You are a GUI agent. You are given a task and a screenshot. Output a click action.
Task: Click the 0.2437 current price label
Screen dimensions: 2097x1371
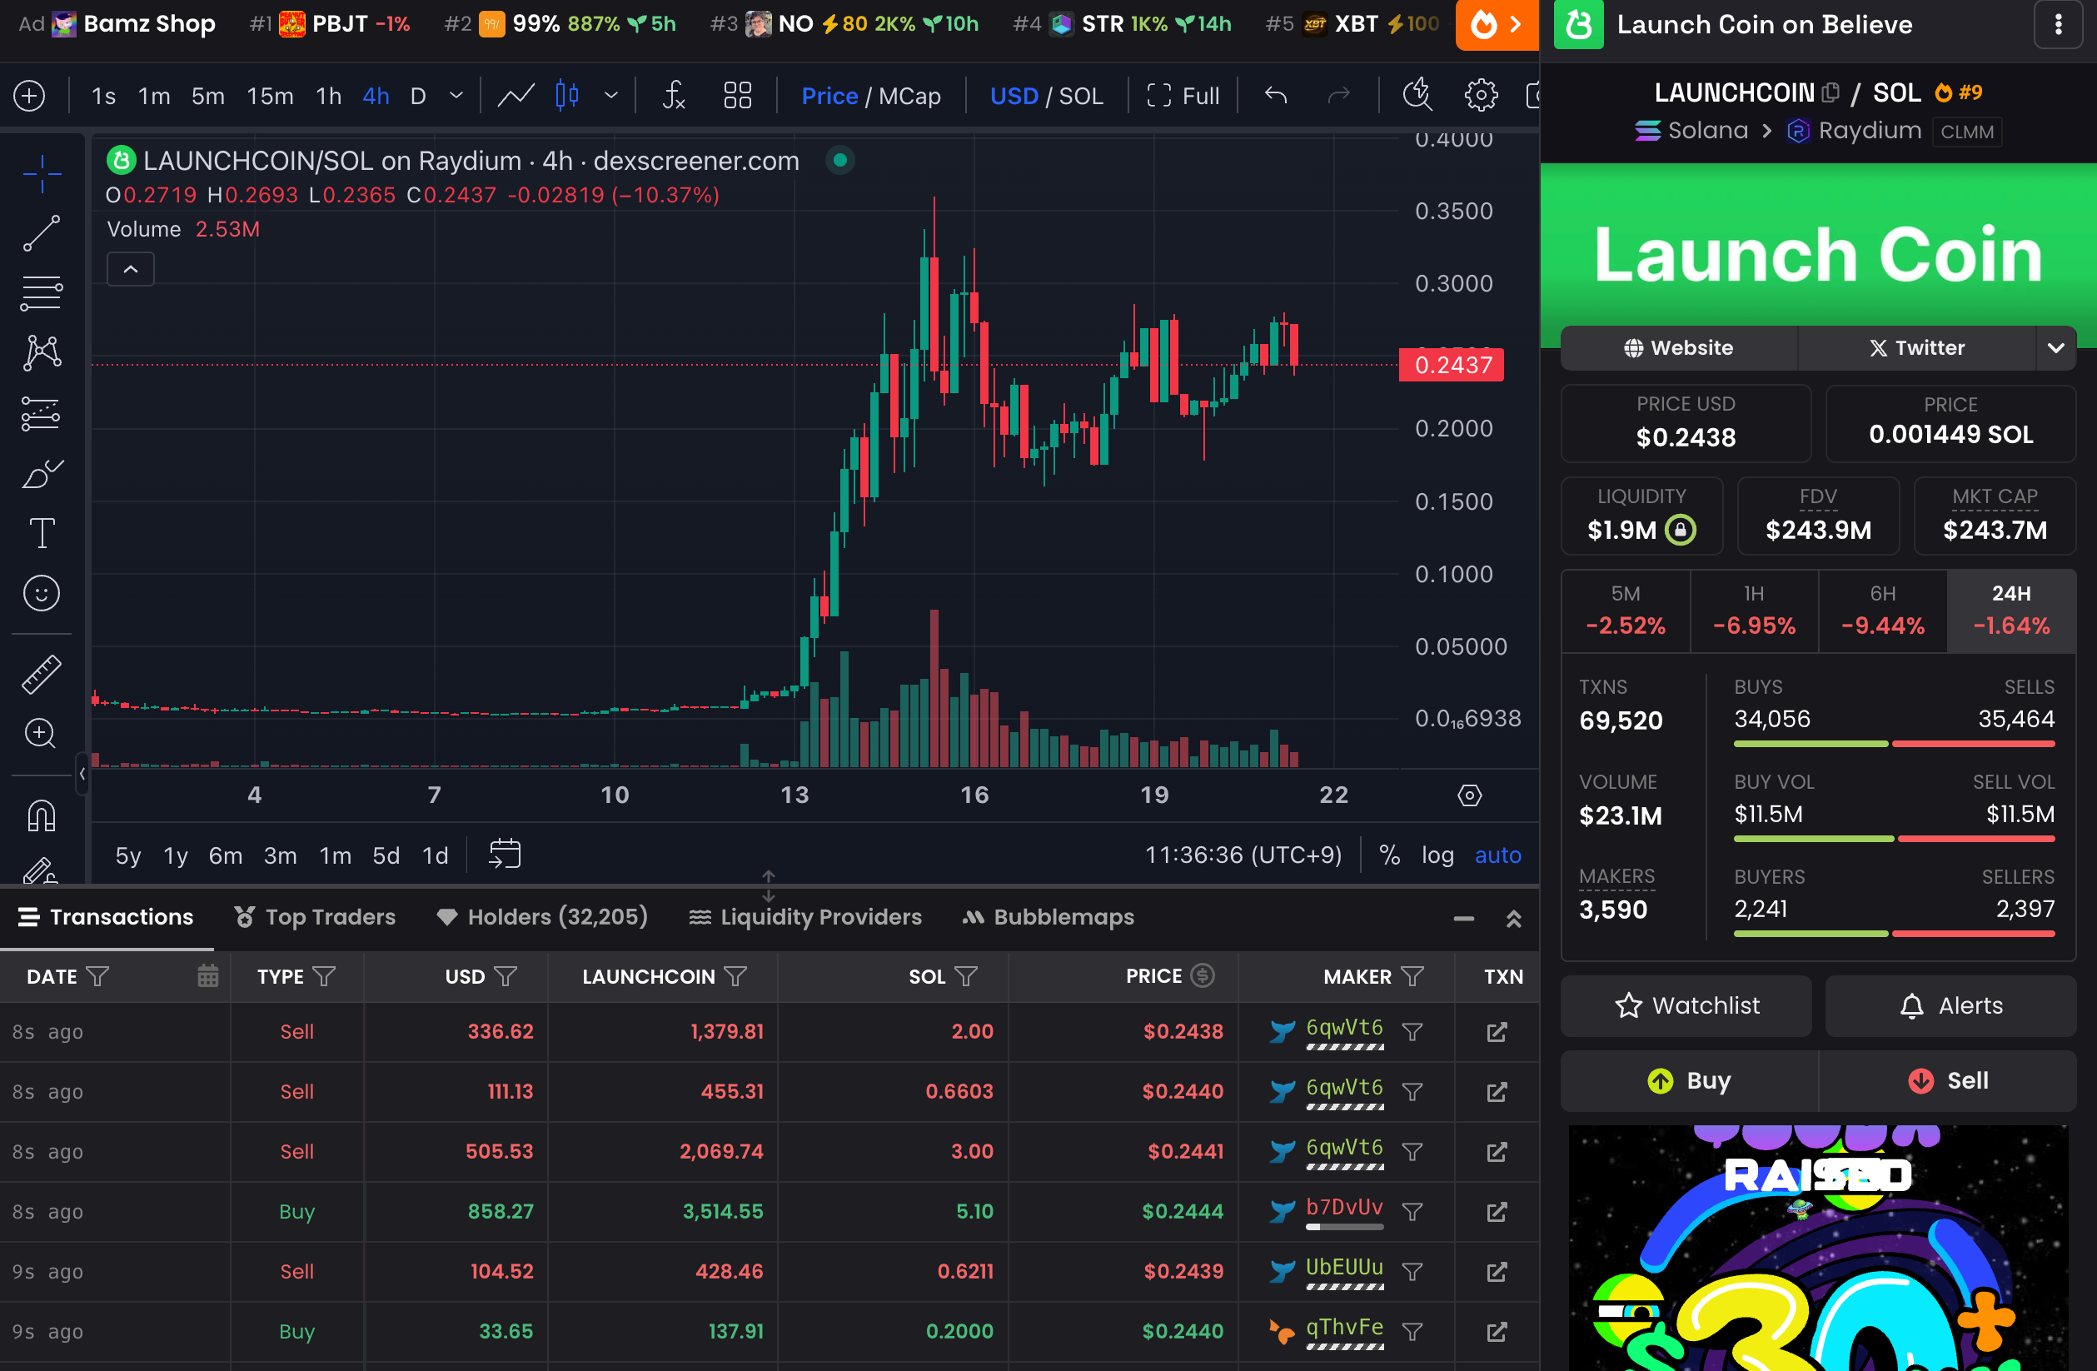(x=1451, y=365)
